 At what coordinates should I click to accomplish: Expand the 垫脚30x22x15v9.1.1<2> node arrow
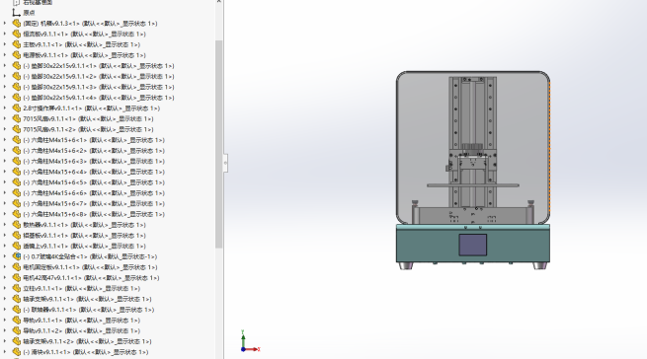pyautogui.click(x=5, y=76)
